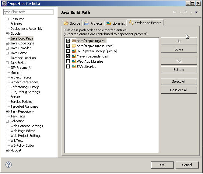
Task: Toggle the beta/src/main/java checkbox
Action: pyautogui.click(x=68, y=41)
